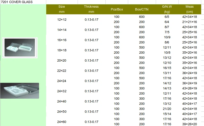204x126 pixels.
Task: Click the 'Size mm' column header
Action: coord(62,9)
